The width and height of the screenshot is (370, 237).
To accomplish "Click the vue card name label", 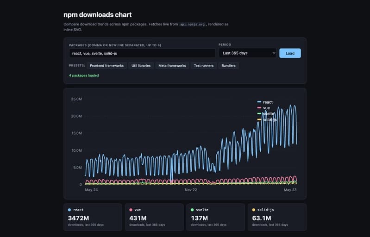I will pyautogui.click(x=138, y=210).
